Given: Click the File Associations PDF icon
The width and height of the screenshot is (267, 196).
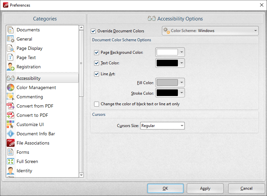Looking at the screenshot, I should (11, 143).
